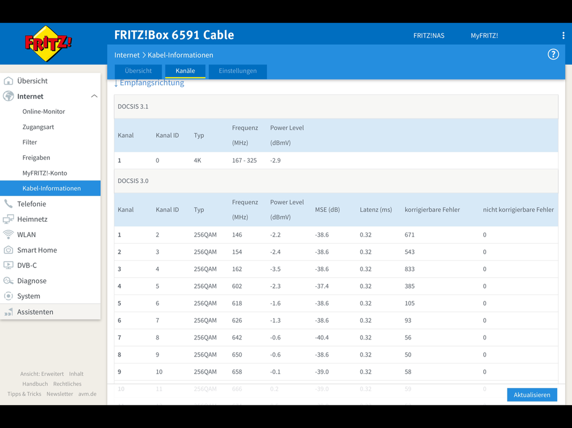Toggle the Empfangsrichtung sort direction

point(149,83)
